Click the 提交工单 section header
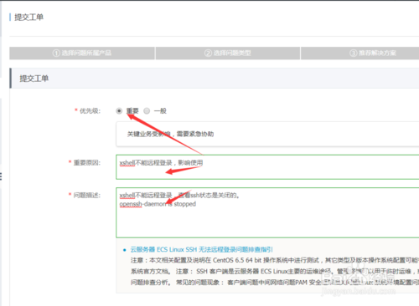This screenshot has width=419, height=306. click(x=215, y=79)
